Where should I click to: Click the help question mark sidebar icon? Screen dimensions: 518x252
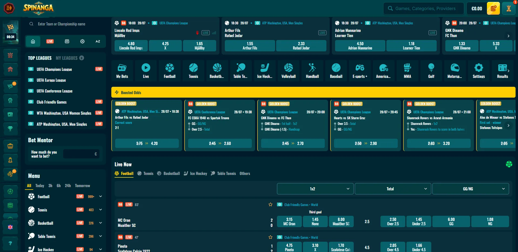point(10,243)
